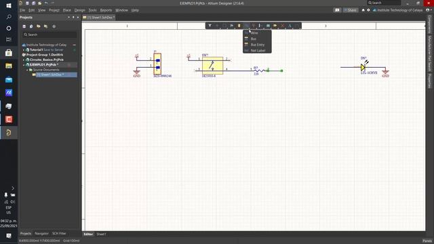This screenshot has height=244, width=434.
Task: Select the SW? switch component on schematic
Action: pos(212,66)
